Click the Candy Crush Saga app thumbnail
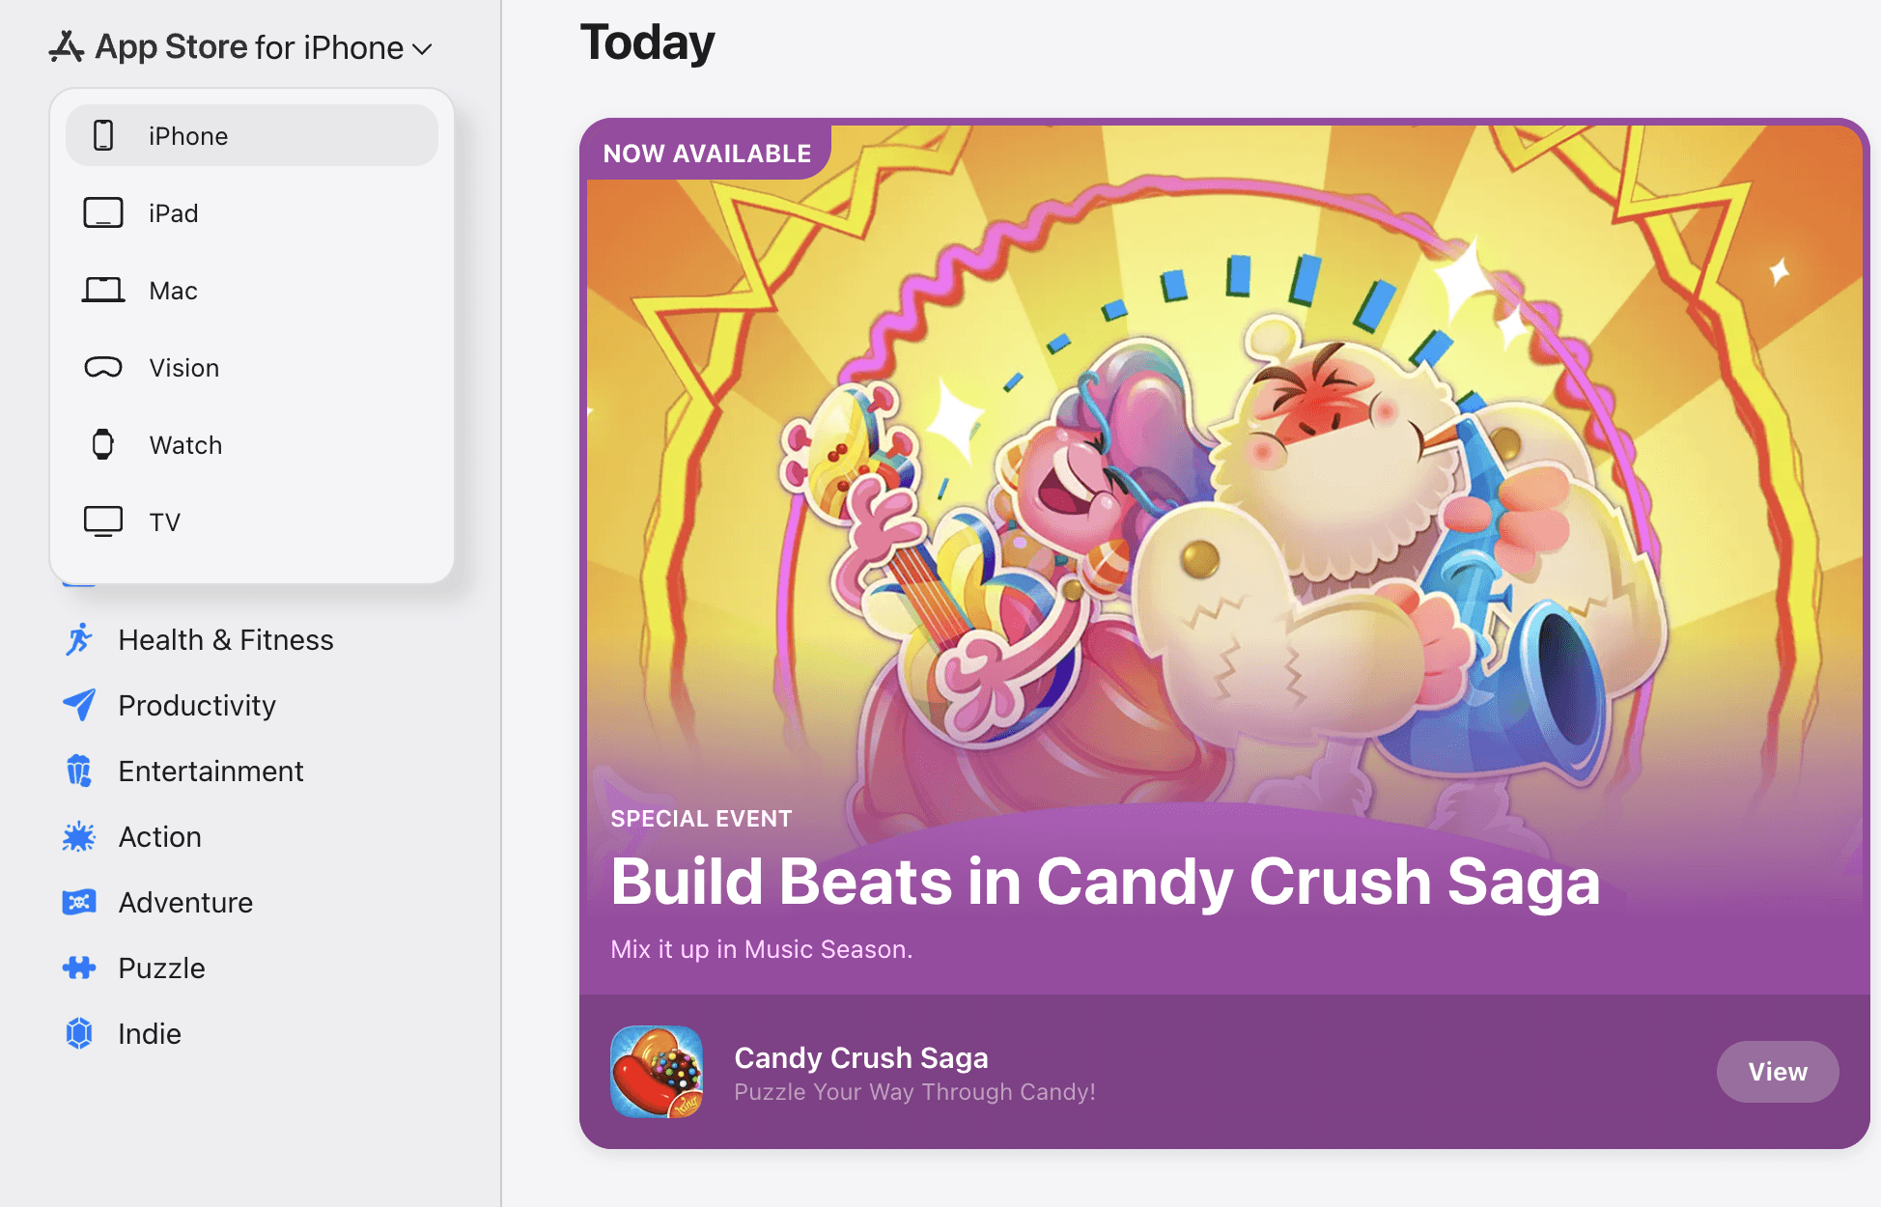 658,1072
